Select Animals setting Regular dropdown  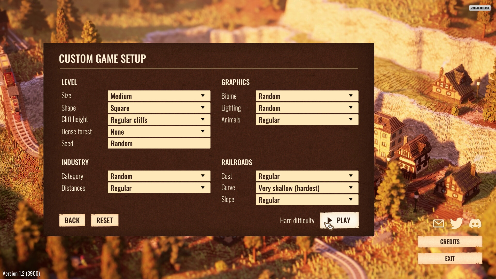click(307, 120)
